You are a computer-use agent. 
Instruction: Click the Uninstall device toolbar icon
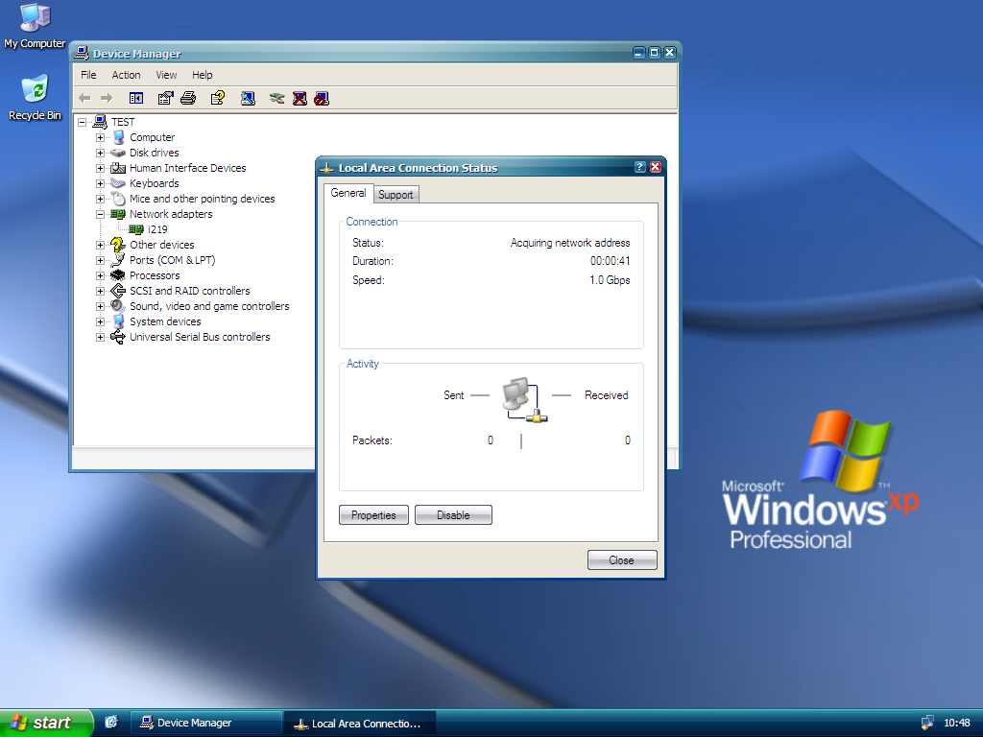tap(300, 99)
